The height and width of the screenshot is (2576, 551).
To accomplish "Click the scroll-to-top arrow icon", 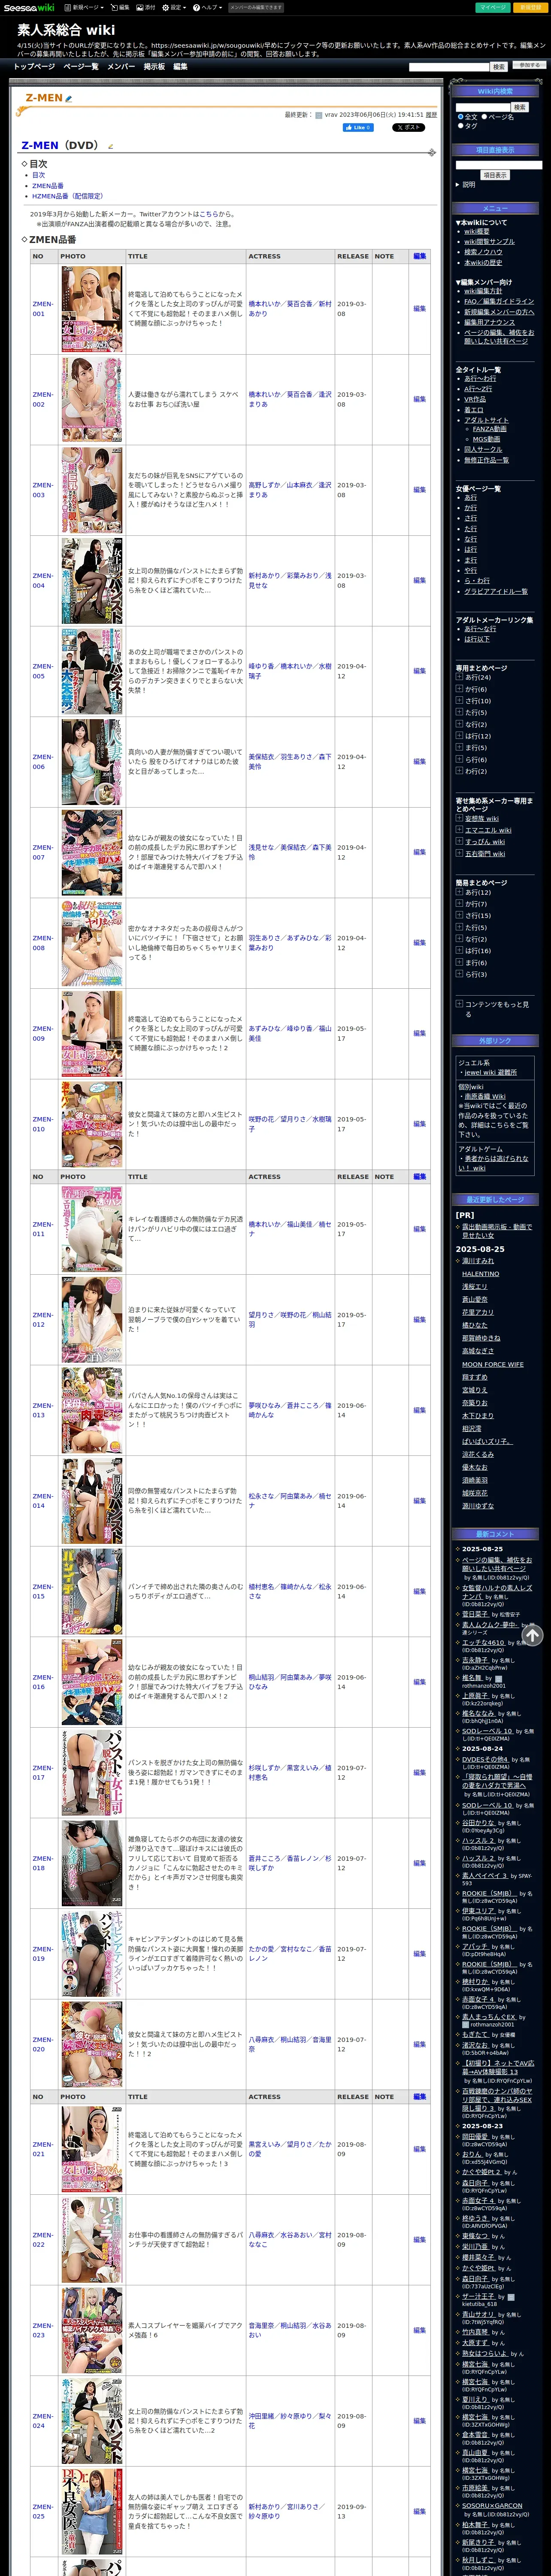I will click(533, 1635).
